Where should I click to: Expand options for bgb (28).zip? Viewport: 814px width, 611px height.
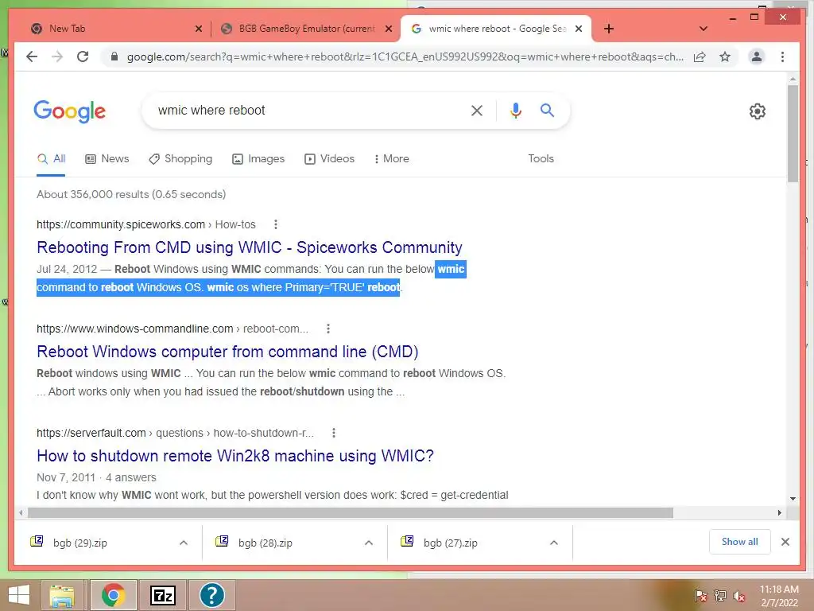369,543
